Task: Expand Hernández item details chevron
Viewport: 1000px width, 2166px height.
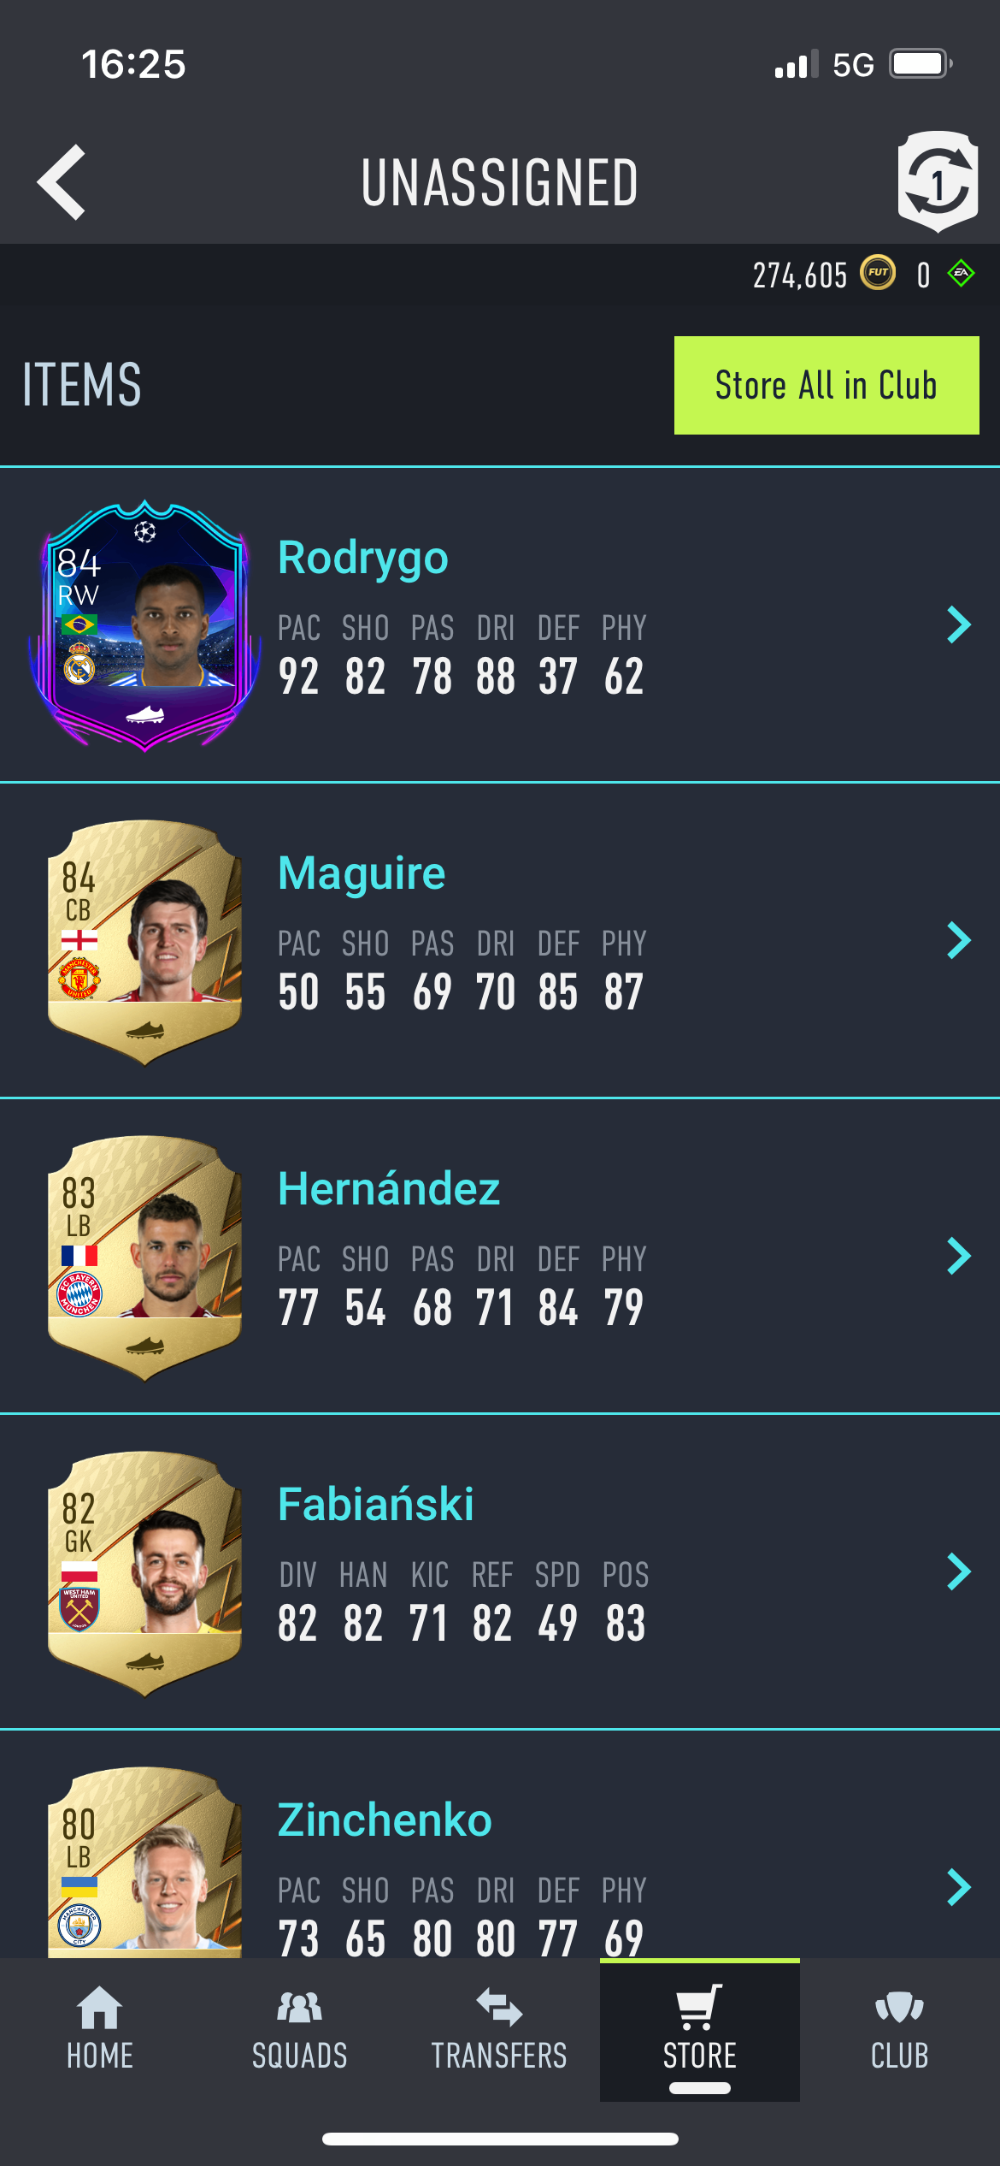Action: [959, 1256]
